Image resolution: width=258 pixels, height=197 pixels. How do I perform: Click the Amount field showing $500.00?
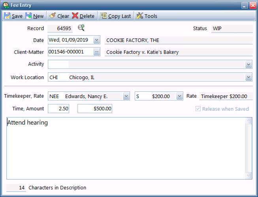click(x=95, y=108)
